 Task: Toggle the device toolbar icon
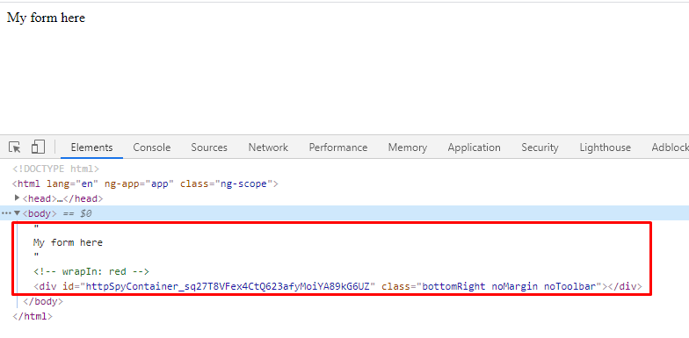(38, 147)
